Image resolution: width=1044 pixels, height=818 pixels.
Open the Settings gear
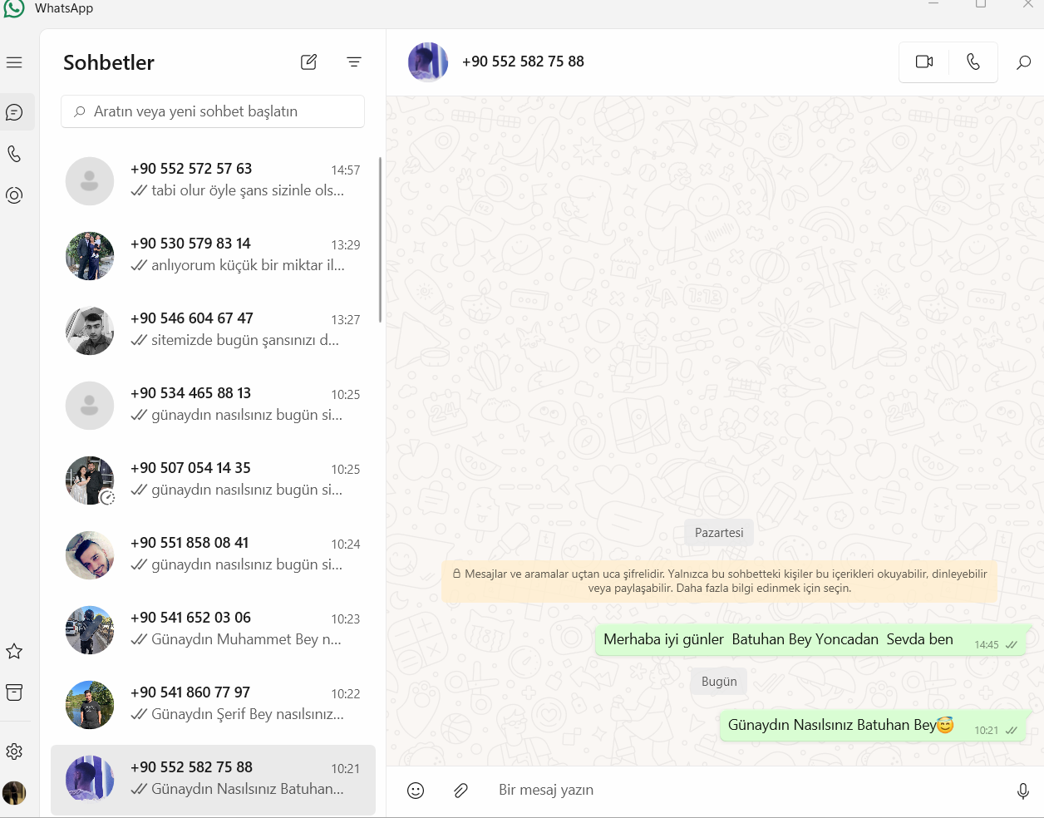[14, 751]
